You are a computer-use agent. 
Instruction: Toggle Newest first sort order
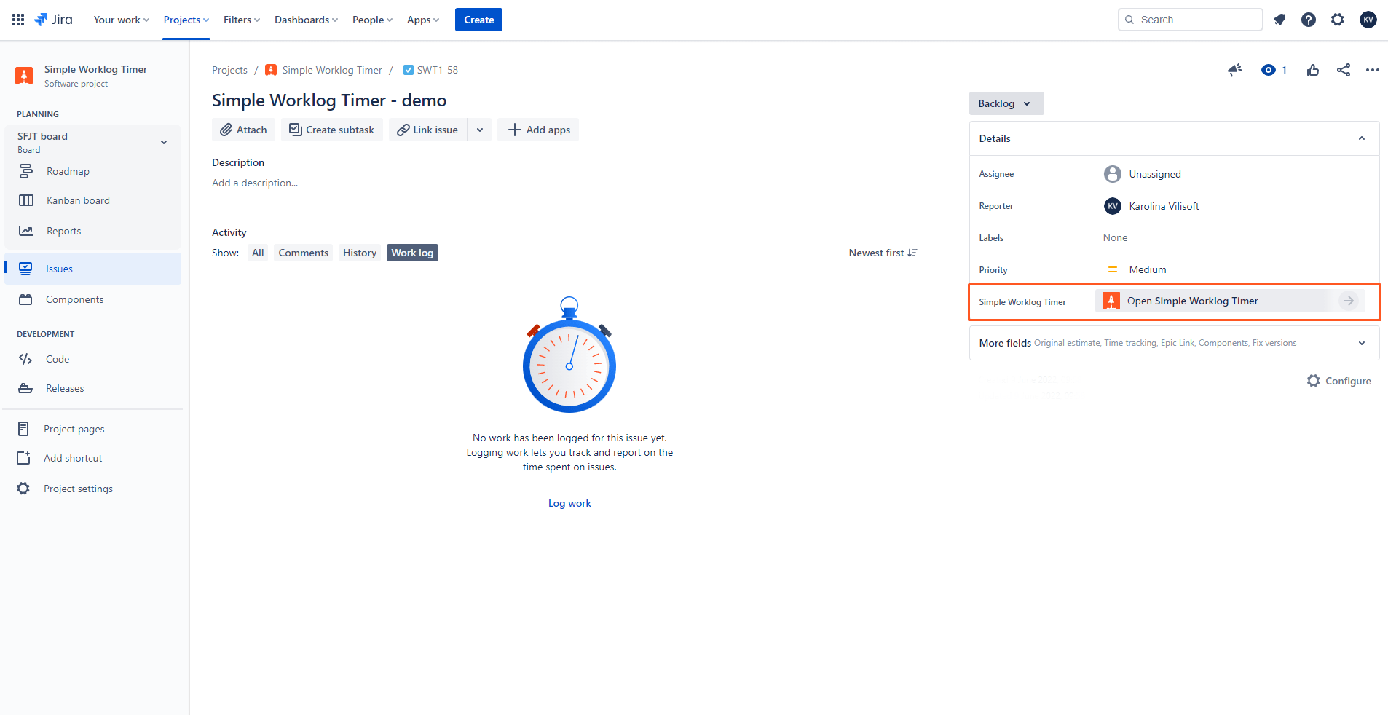883,253
